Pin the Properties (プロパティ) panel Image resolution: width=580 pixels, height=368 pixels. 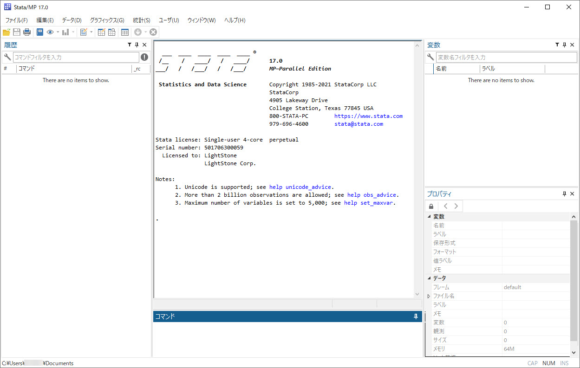pyautogui.click(x=565, y=194)
